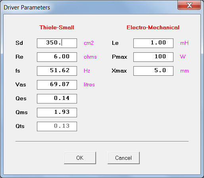The width and height of the screenshot is (204, 178).
Task: Close the Driver Parameters dialog
Action: tap(189, 5)
